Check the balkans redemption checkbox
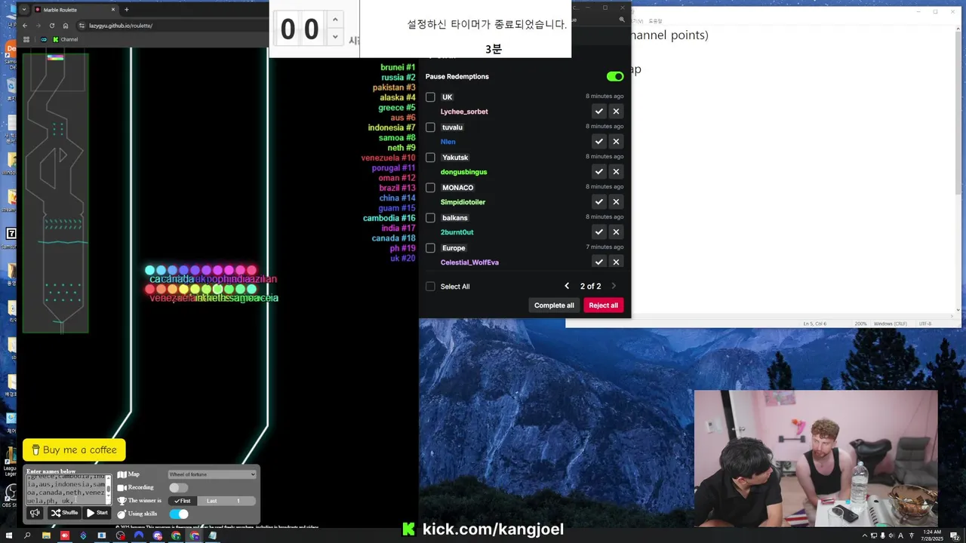966x543 pixels. (430, 218)
